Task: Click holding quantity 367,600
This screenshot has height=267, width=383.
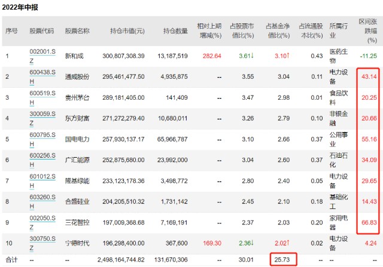Action: pyautogui.click(x=177, y=243)
